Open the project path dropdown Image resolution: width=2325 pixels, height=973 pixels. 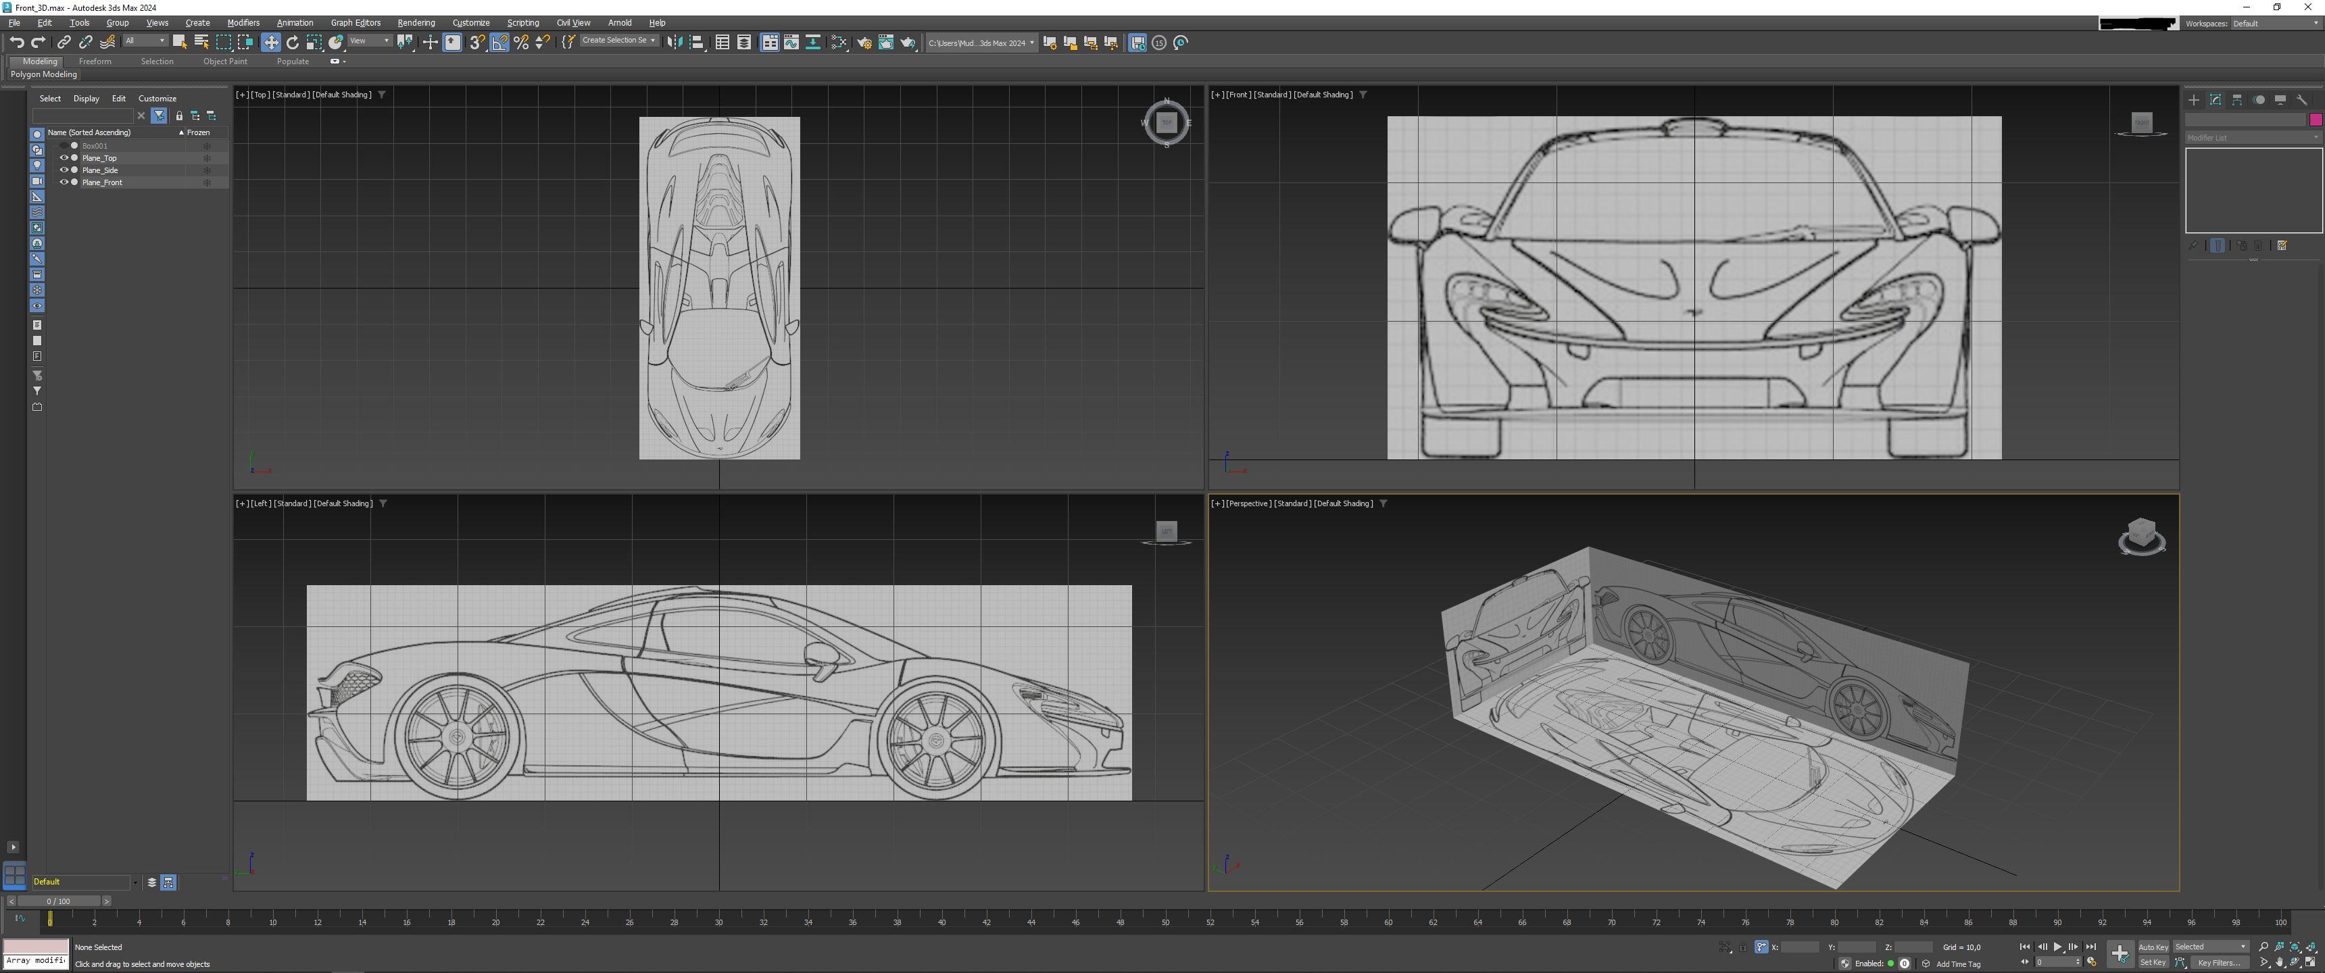[x=981, y=43]
